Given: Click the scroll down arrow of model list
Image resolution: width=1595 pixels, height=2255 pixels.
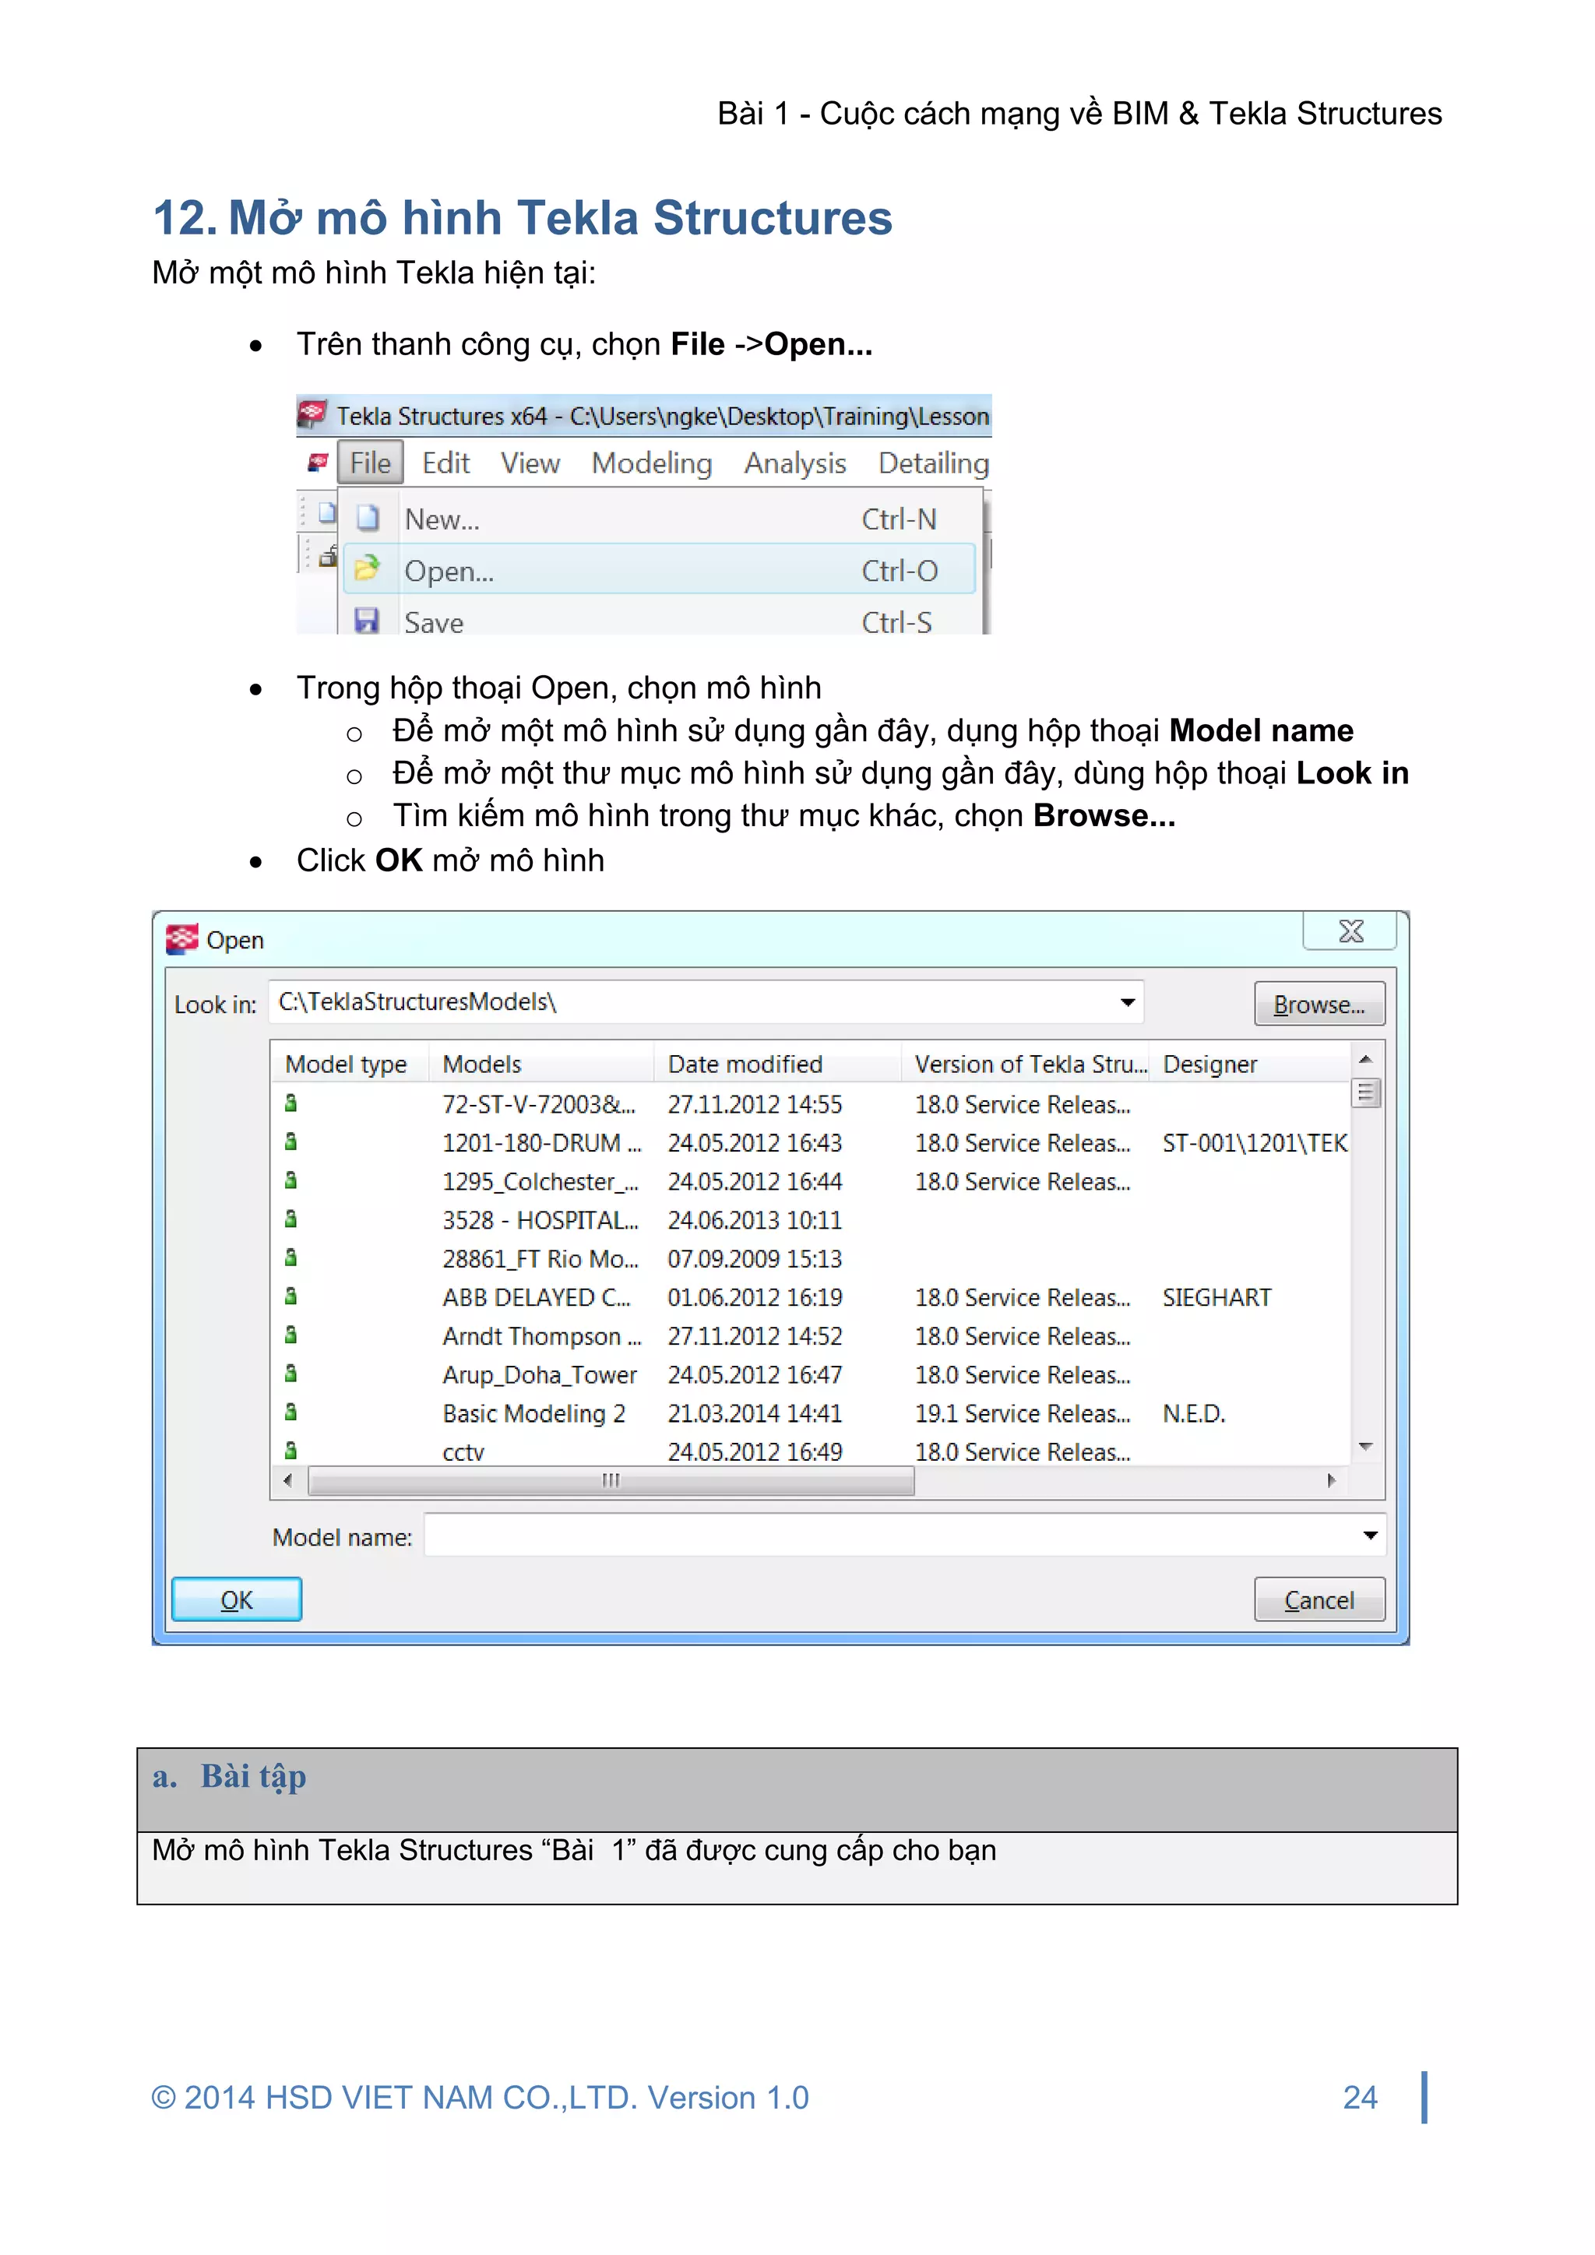Looking at the screenshot, I should [x=1365, y=1447].
